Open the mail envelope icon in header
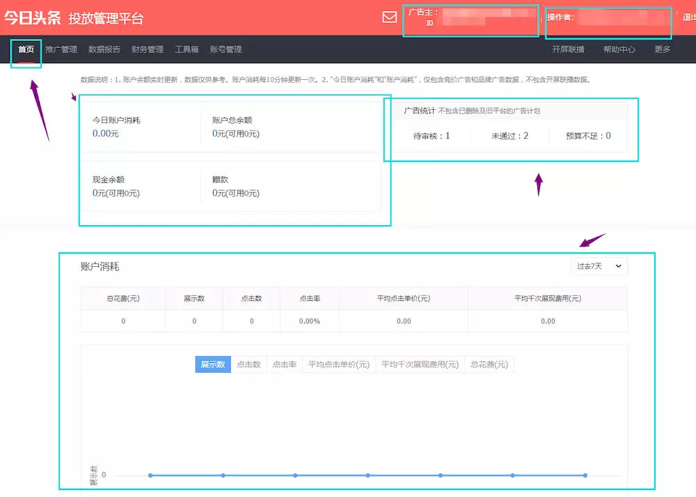The image size is (696, 497). [389, 17]
